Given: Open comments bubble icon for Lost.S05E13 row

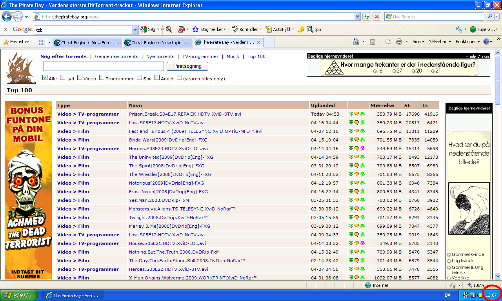Looking at the screenshot, I should pos(357,123).
